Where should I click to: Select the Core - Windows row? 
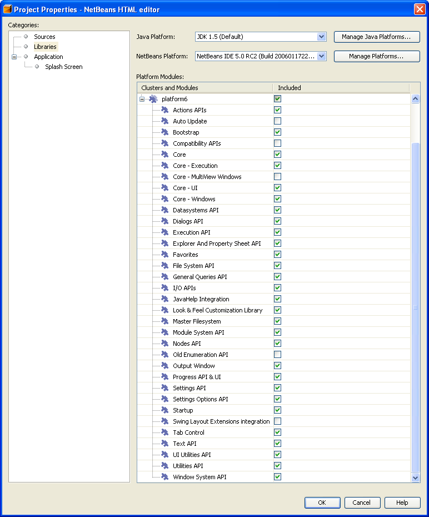(x=273, y=199)
